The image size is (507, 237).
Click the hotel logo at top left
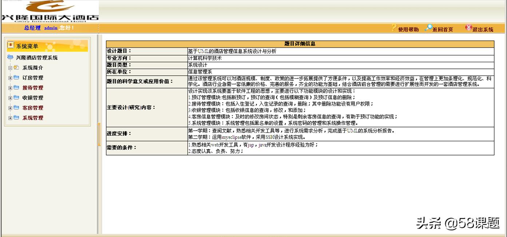[x=49, y=11]
